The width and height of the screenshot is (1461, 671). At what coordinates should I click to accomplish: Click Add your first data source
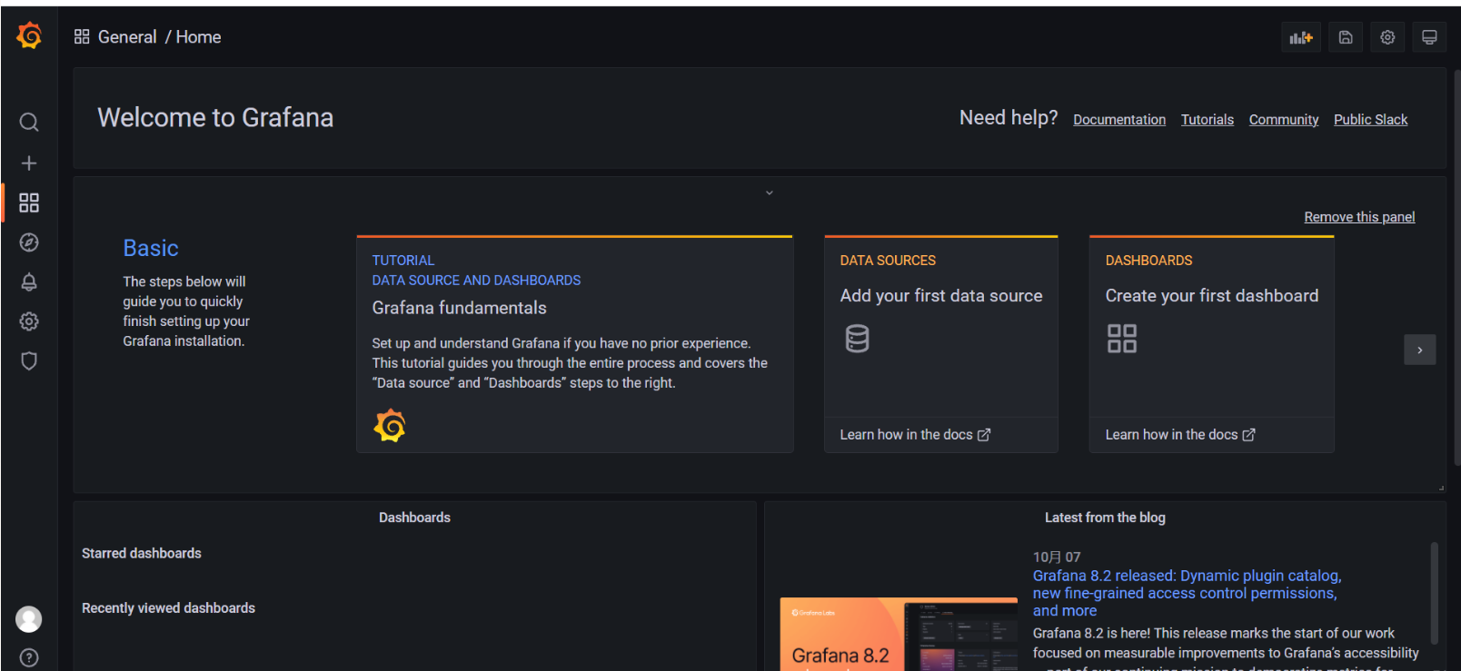(941, 296)
